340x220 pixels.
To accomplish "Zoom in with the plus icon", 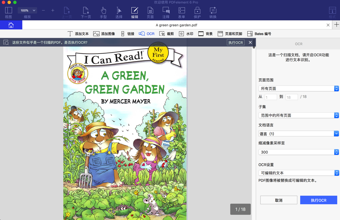I will tap(53, 11).
